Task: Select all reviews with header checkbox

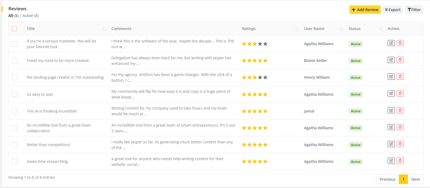Action: click(15, 29)
